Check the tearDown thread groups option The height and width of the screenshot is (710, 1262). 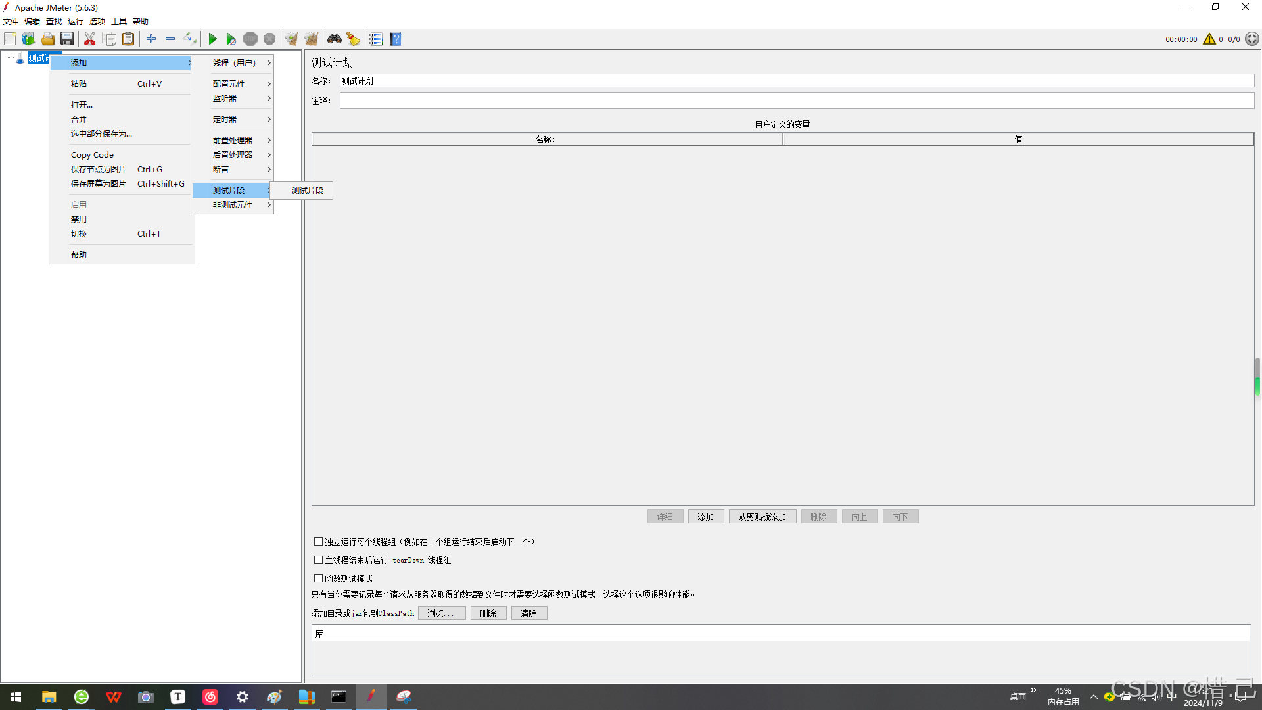(319, 560)
